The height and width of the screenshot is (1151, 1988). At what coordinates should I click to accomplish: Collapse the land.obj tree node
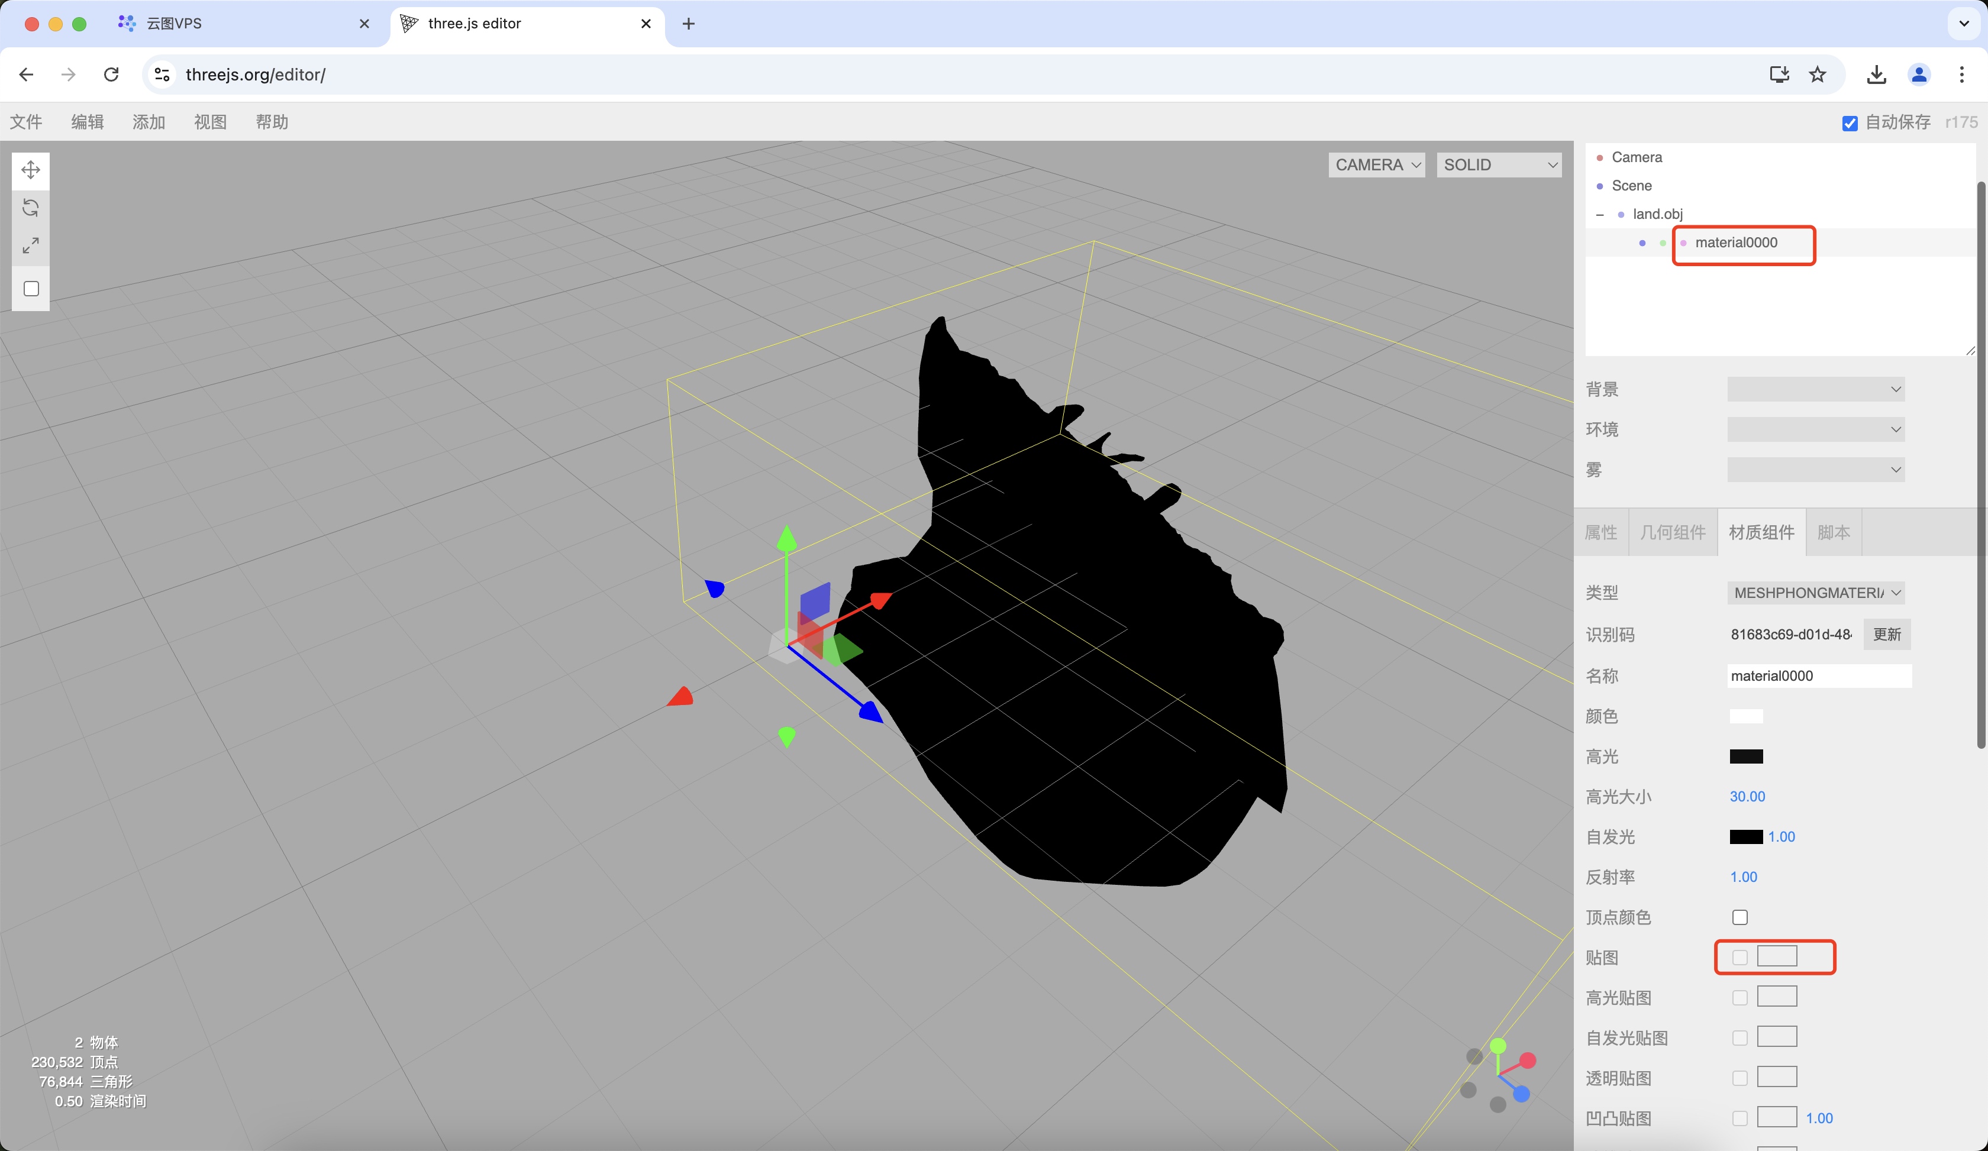tap(1600, 215)
